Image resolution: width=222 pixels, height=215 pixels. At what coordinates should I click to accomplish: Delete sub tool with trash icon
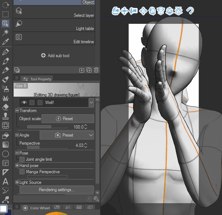coord(96,70)
